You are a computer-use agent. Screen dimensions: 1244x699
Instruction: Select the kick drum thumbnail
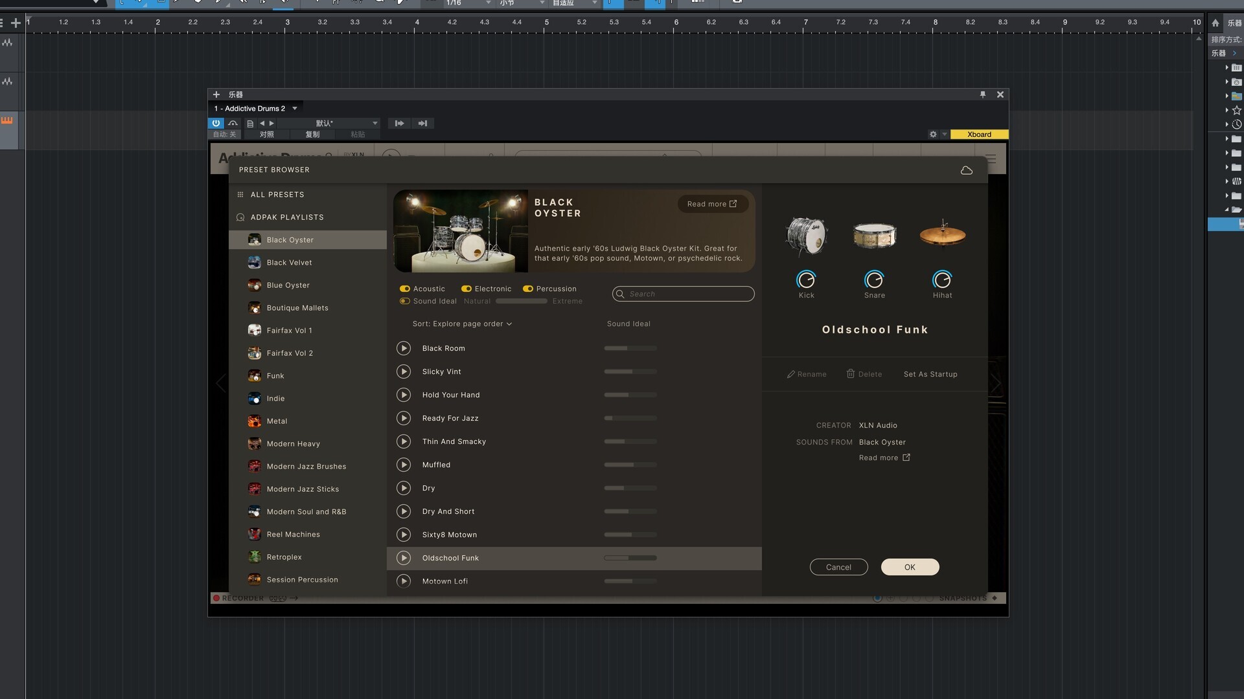[x=807, y=236]
